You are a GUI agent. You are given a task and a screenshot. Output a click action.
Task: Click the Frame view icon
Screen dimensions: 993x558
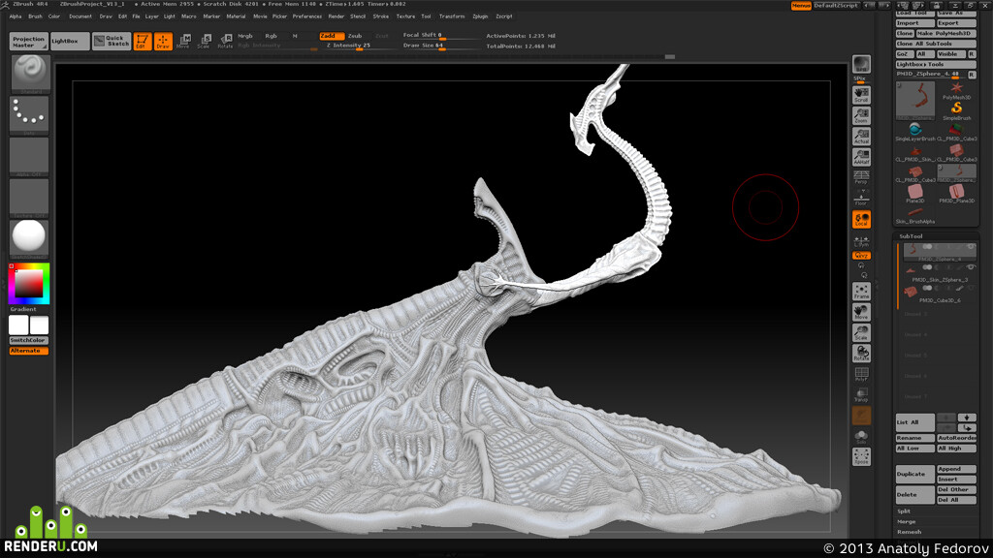[x=861, y=291]
